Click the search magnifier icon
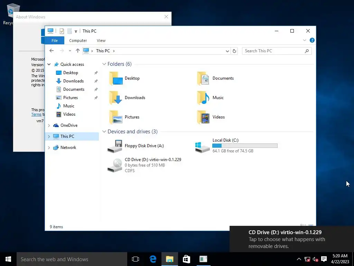354x266 pixels. (307, 51)
